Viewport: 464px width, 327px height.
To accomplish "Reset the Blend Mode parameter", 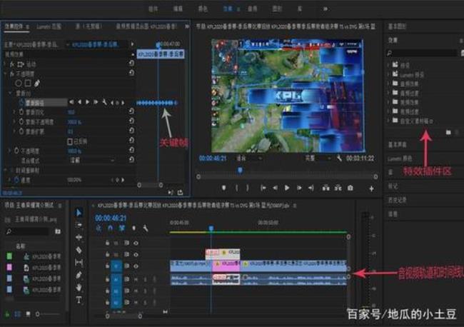I will [131, 160].
